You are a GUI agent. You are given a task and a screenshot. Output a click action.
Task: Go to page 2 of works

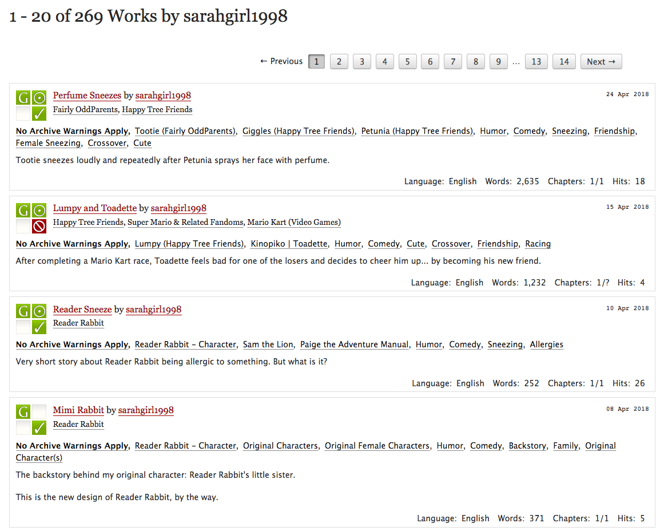pyautogui.click(x=339, y=61)
